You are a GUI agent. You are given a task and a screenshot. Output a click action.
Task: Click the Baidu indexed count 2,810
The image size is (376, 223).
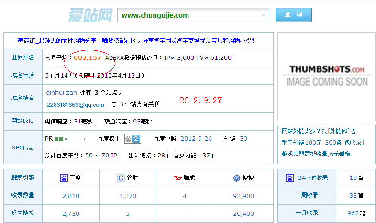coord(71,196)
